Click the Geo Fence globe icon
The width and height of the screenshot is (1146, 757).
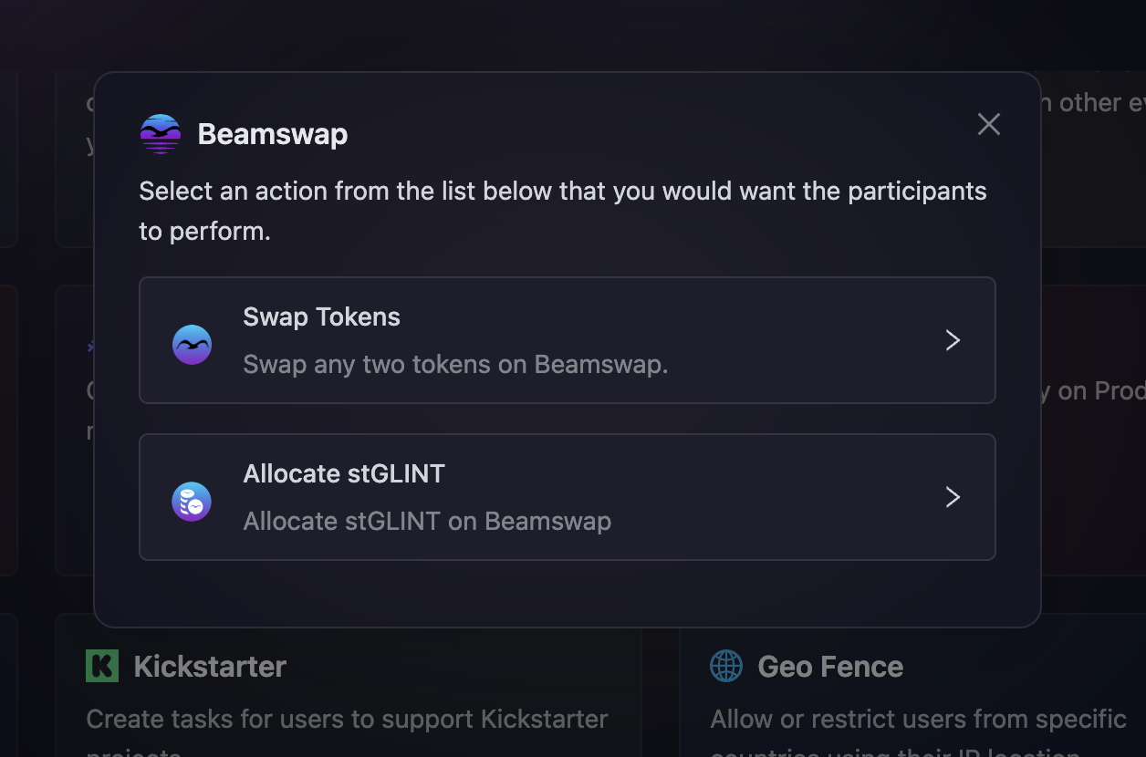tap(726, 666)
